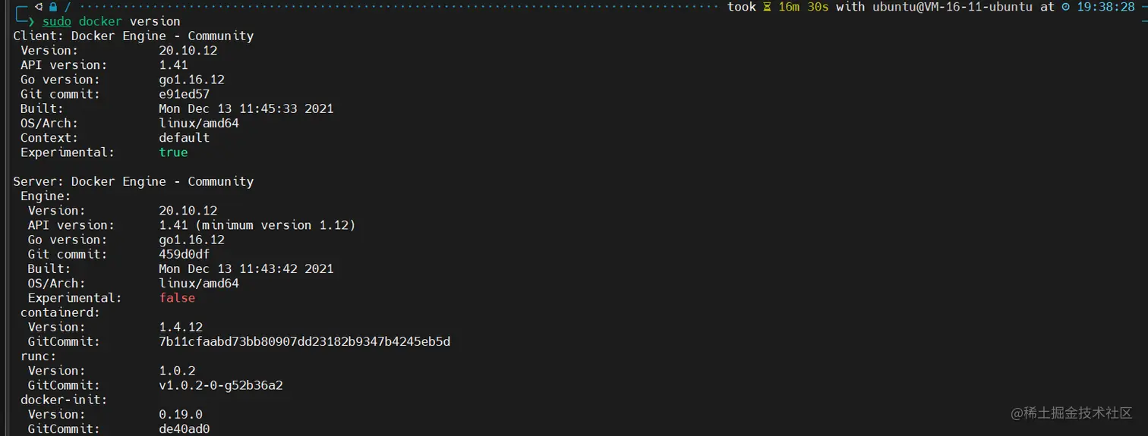Click the clock icon beside the time

click(1066, 7)
